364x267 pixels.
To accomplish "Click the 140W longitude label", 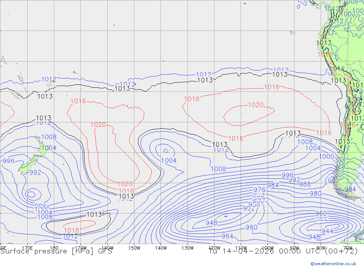I will tap(161, 248).
